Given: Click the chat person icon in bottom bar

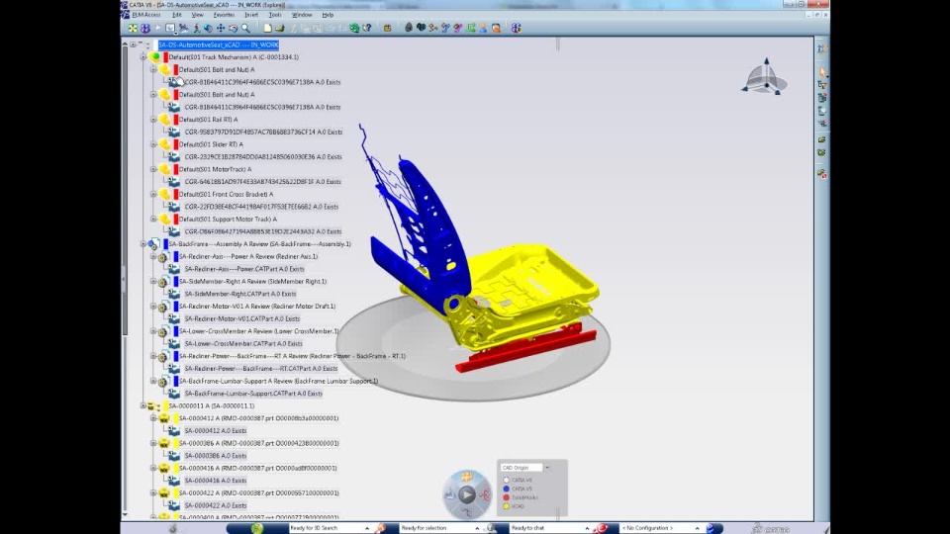Looking at the screenshot, I should [490, 528].
